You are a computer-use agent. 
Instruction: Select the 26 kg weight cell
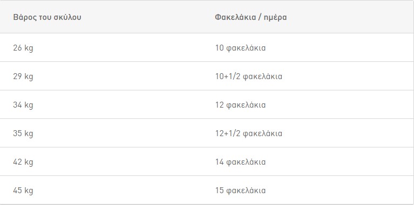23,48
